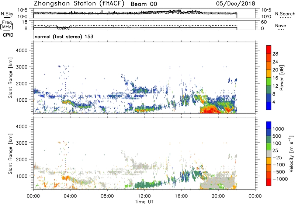Click the '4000' tick on the power panel
This screenshot has width=295, height=204.
(x=21, y=50)
